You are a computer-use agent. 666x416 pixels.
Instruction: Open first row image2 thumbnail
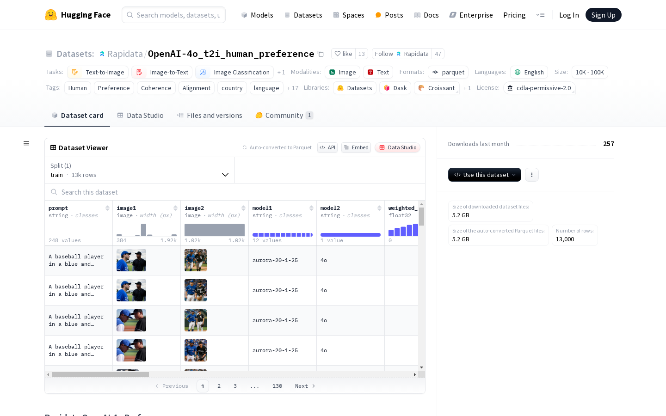[x=196, y=260]
